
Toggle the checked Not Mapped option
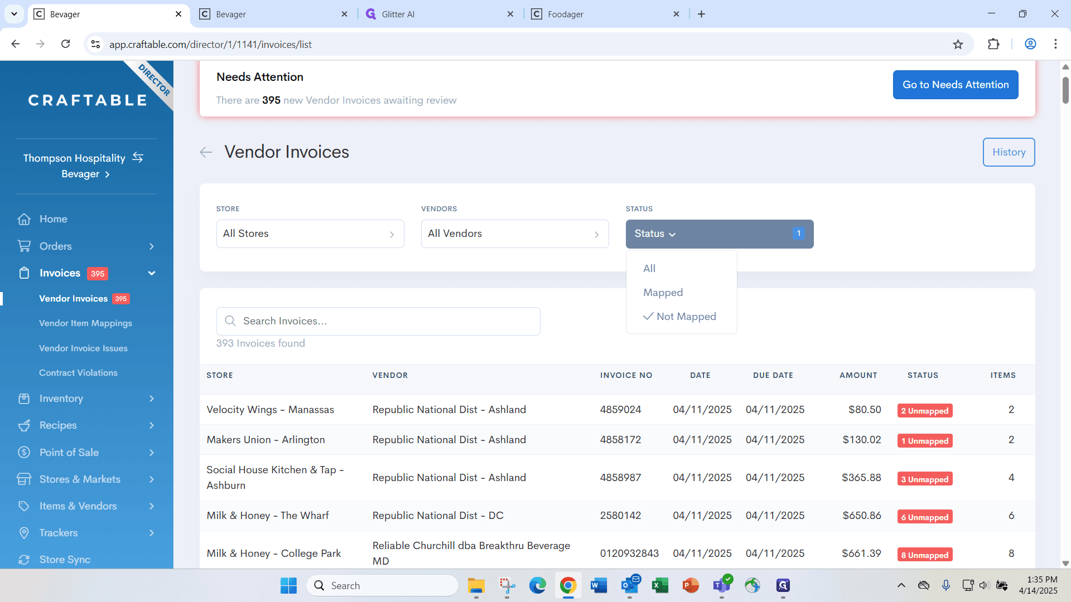(679, 317)
